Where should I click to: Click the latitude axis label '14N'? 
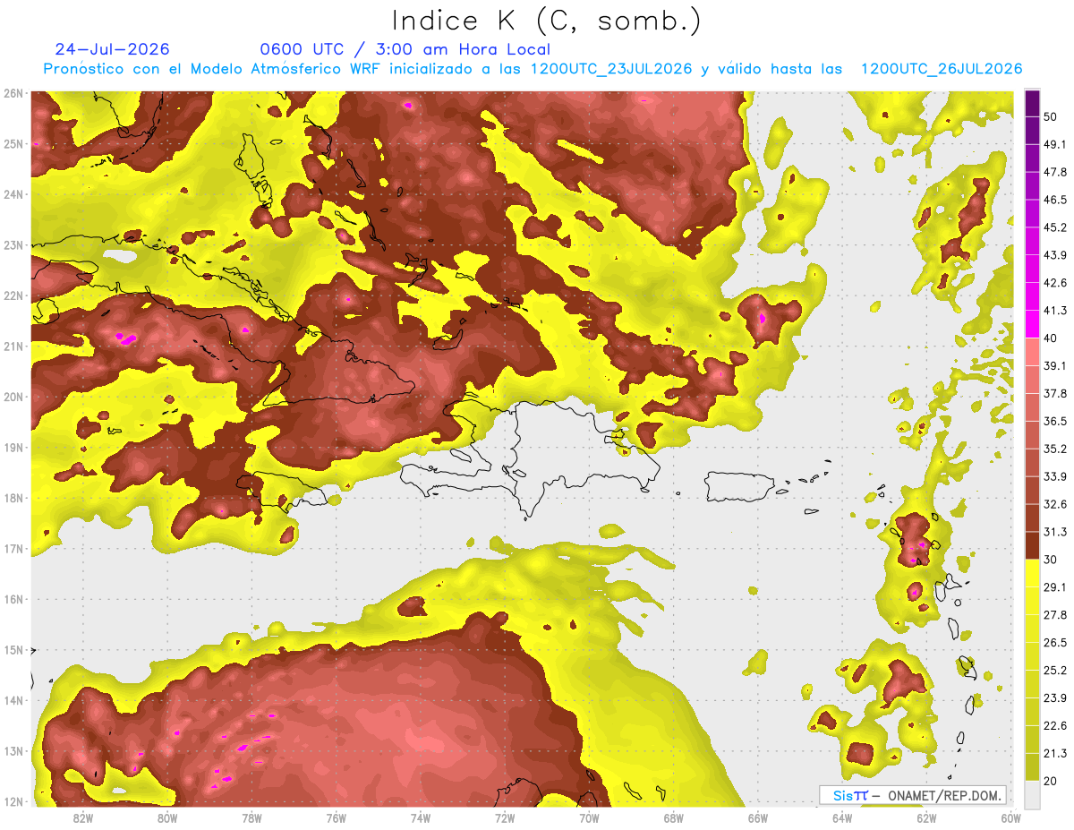[13, 700]
